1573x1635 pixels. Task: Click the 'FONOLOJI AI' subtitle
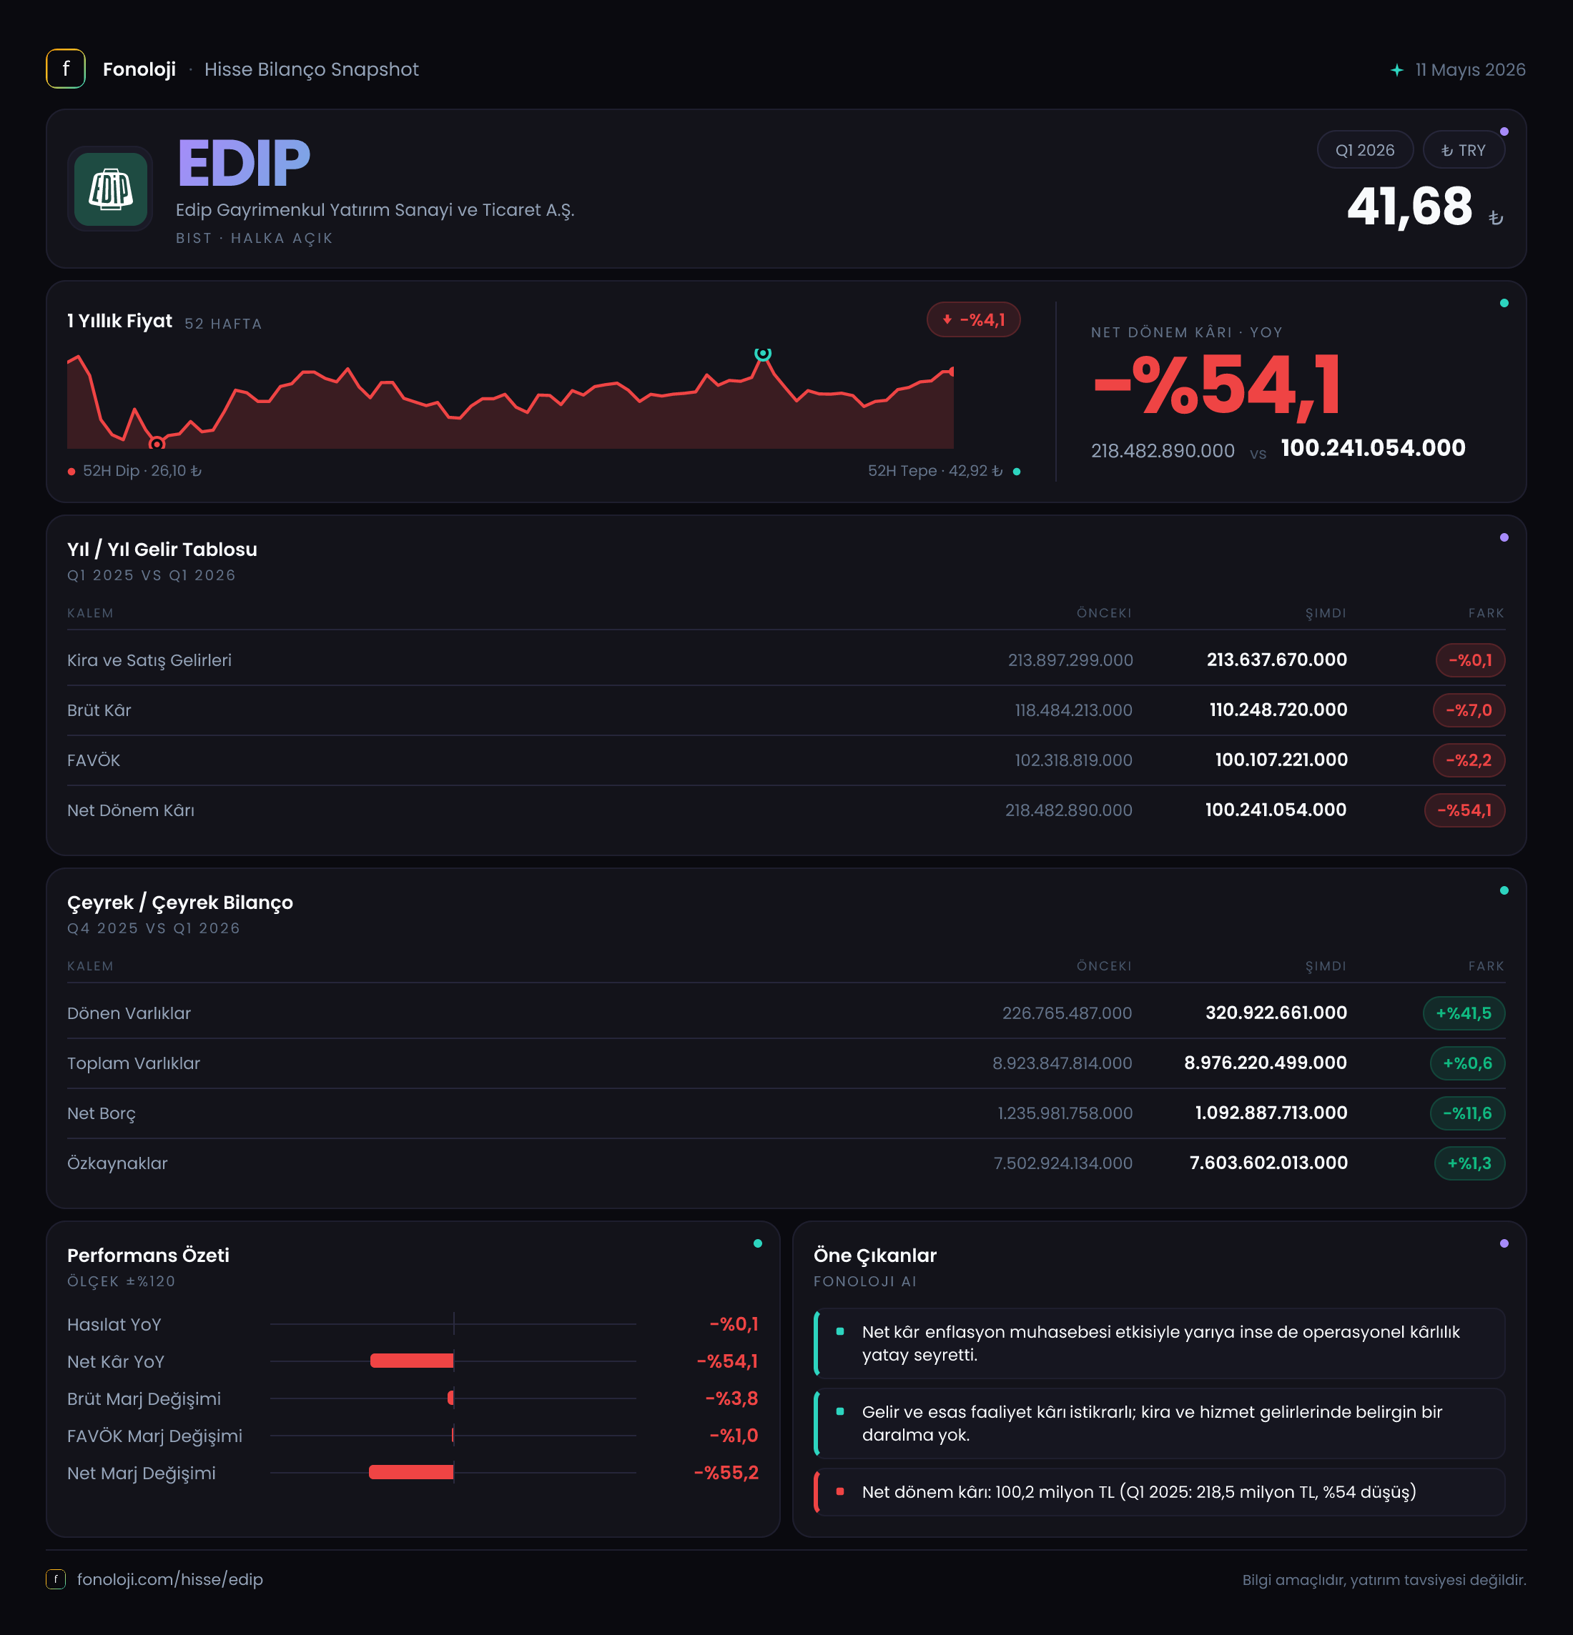point(865,1281)
